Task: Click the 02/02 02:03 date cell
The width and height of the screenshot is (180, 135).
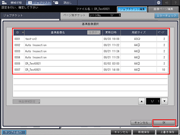Action: tap(111, 63)
